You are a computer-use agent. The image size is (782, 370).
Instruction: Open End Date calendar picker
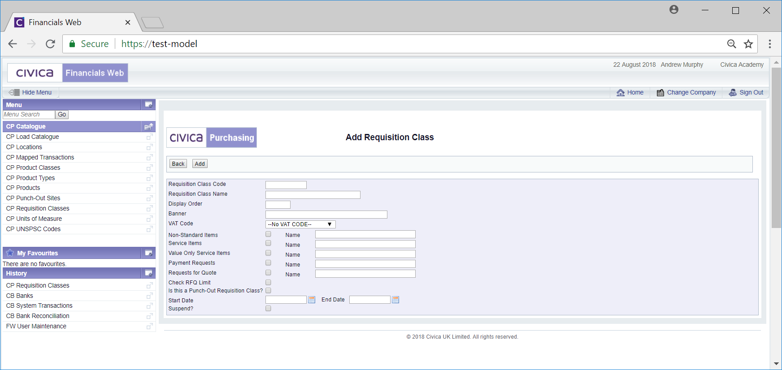[x=395, y=300]
